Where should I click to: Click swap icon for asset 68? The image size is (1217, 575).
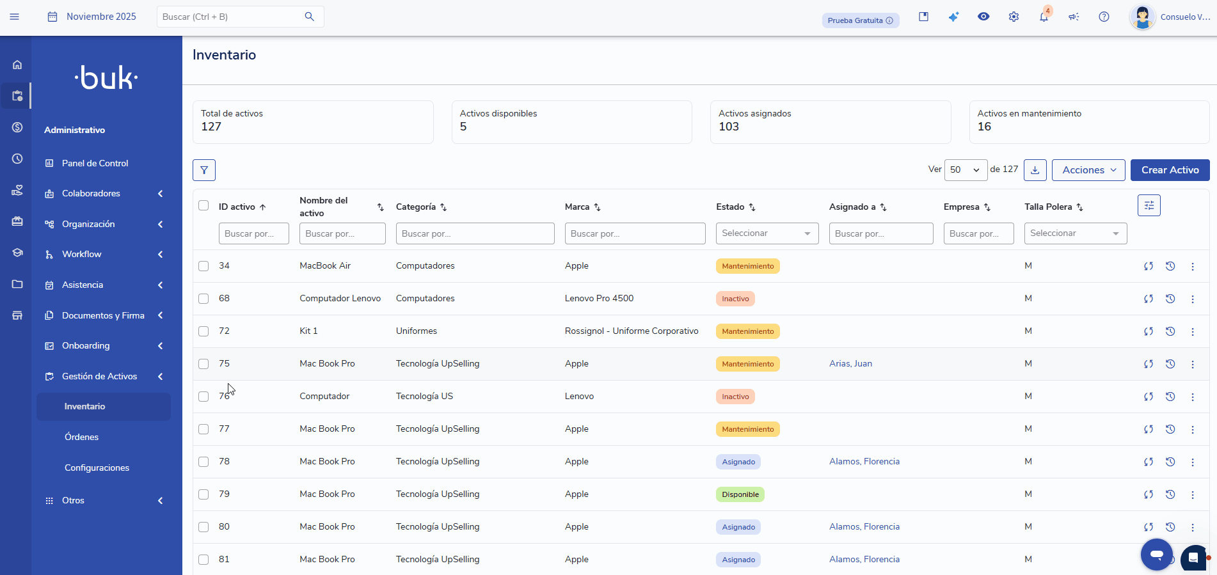click(x=1148, y=299)
